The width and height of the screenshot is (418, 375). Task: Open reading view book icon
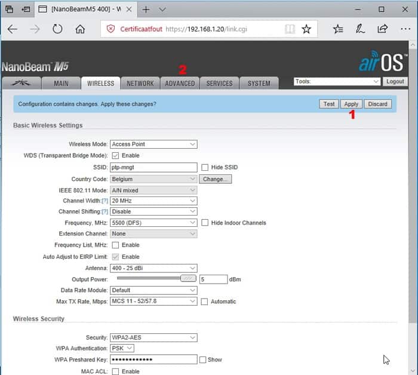click(290, 29)
